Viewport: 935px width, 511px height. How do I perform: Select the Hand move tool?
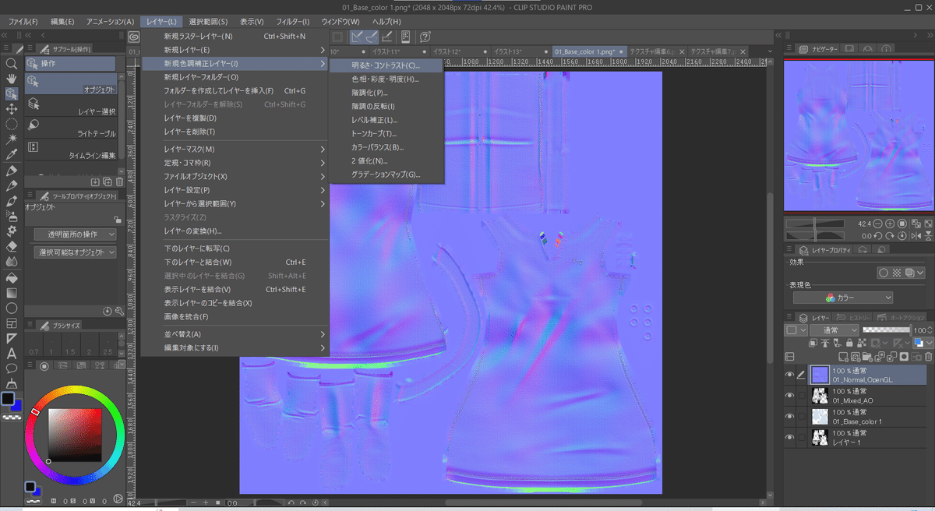[12, 79]
